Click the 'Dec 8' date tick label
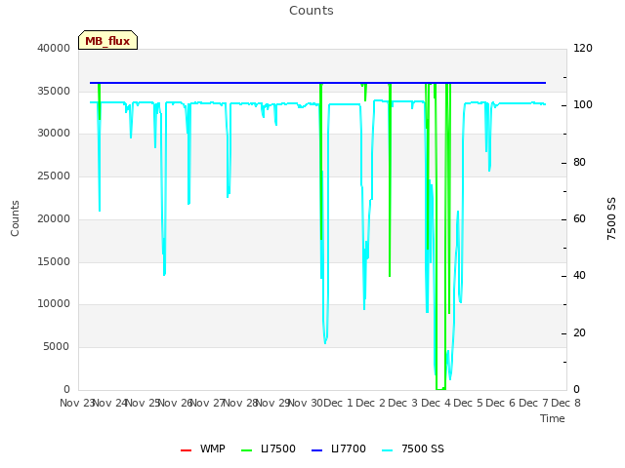 point(565,403)
